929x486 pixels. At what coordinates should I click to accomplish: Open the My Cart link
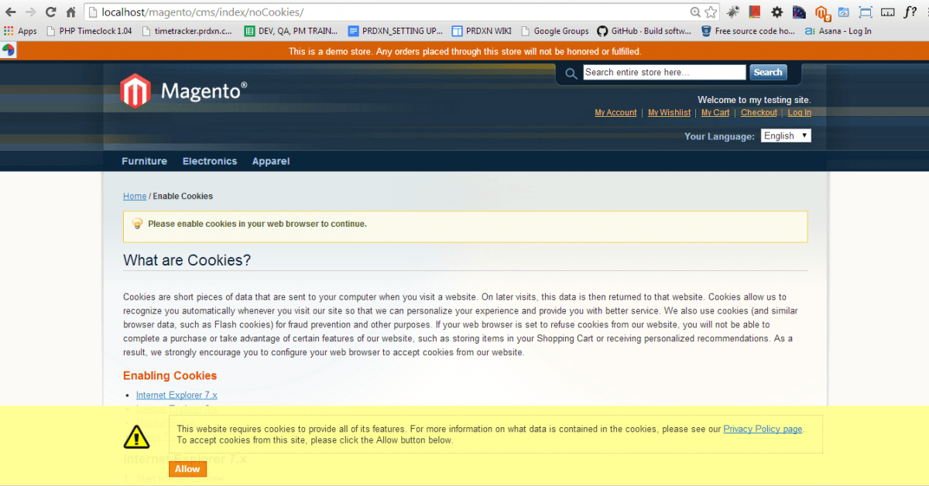[x=715, y=113]
